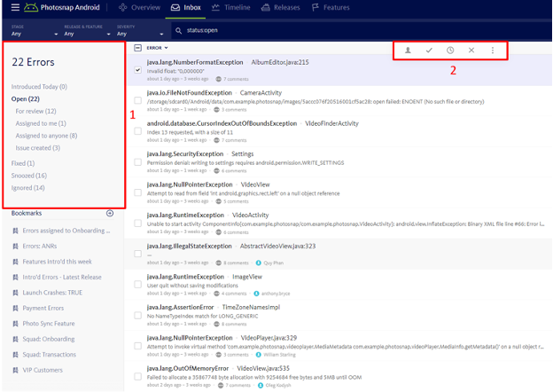Show Assigned to me (1) errors

point(41,123)
